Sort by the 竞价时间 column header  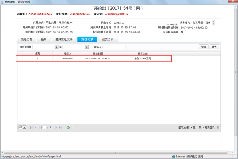click(98, 53)
